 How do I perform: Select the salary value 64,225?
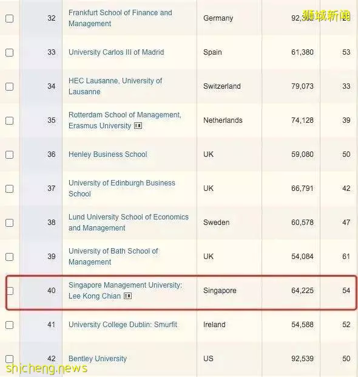click(302, 291)
